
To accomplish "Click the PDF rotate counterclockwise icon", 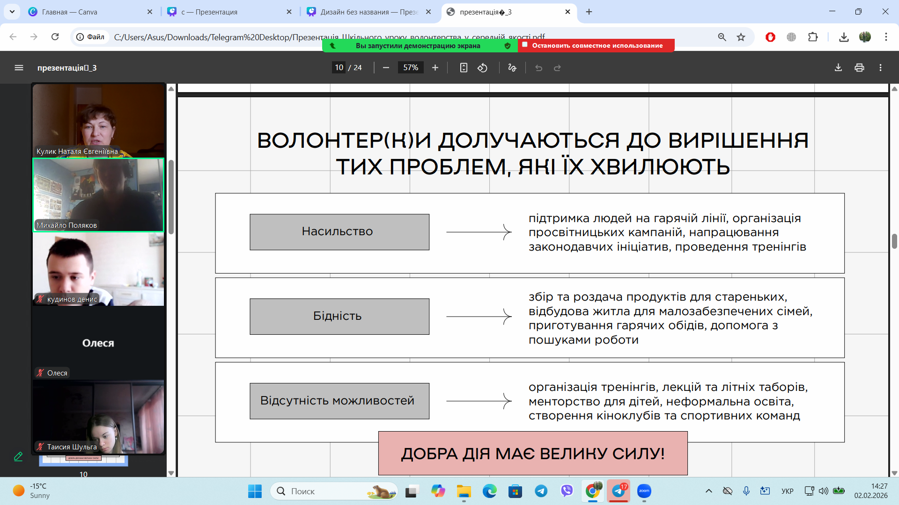I will [482, 68].
